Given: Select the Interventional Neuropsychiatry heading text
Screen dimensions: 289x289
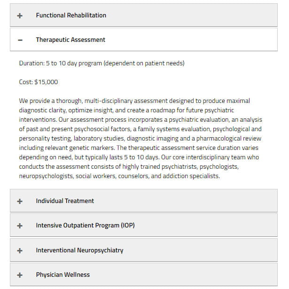Looking at the screenshot, I should [x=79, y=250].
